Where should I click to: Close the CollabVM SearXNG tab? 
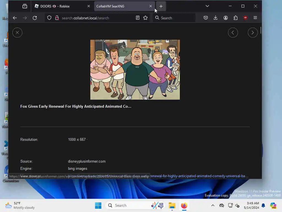[x=151, y=6]
